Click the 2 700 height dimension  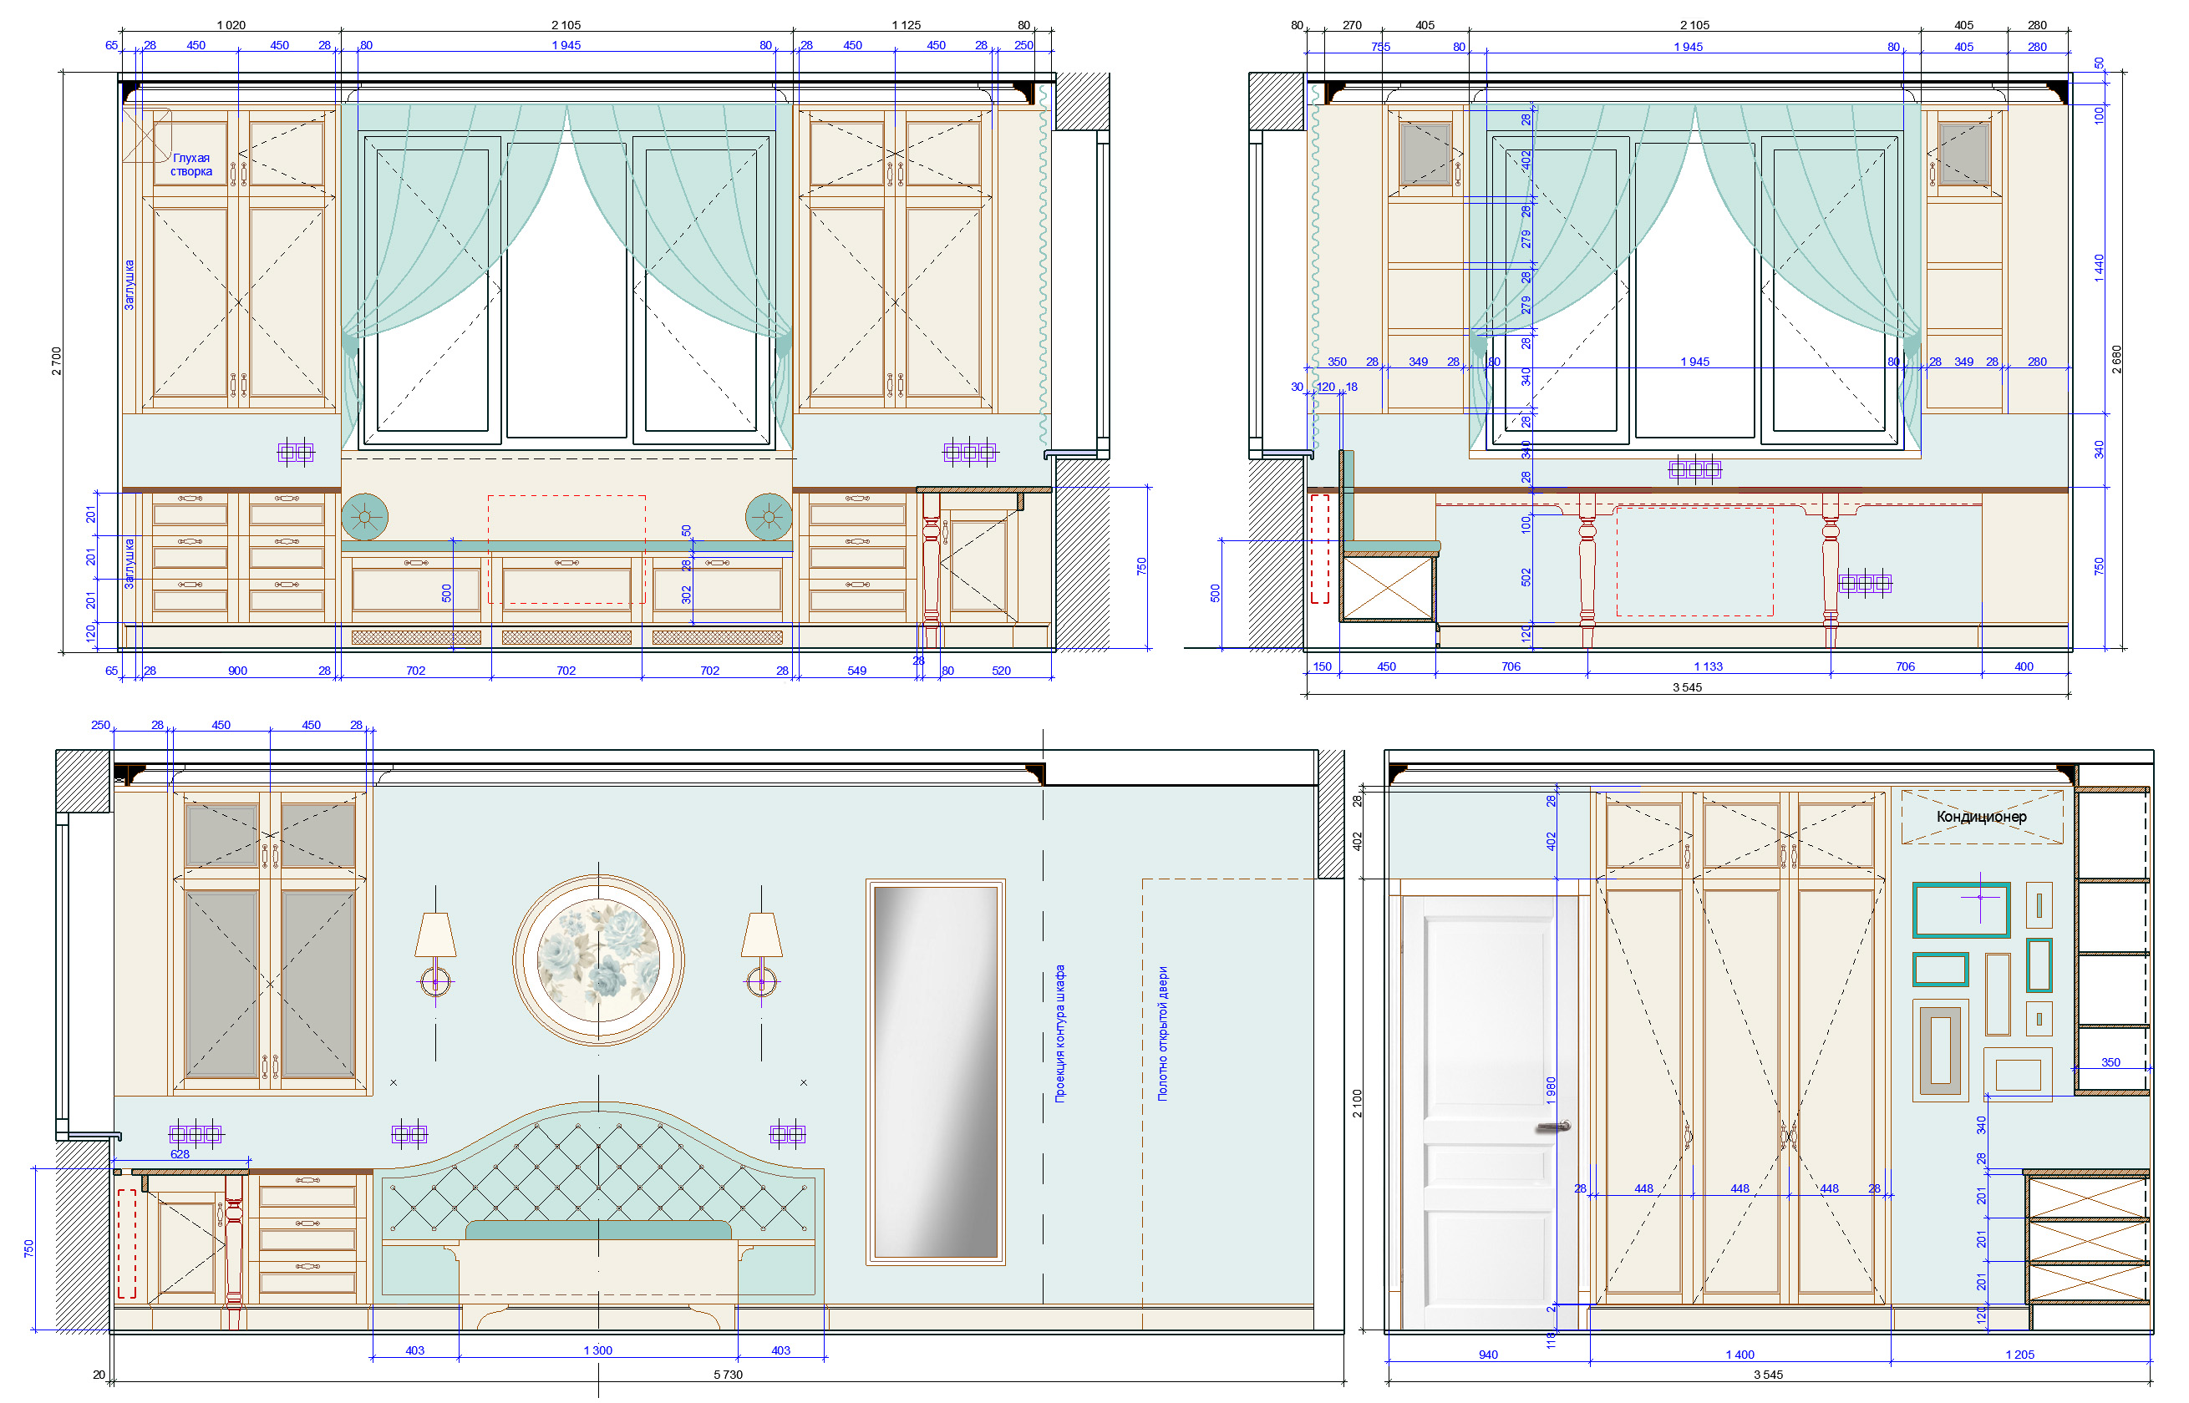pos(57,361)
